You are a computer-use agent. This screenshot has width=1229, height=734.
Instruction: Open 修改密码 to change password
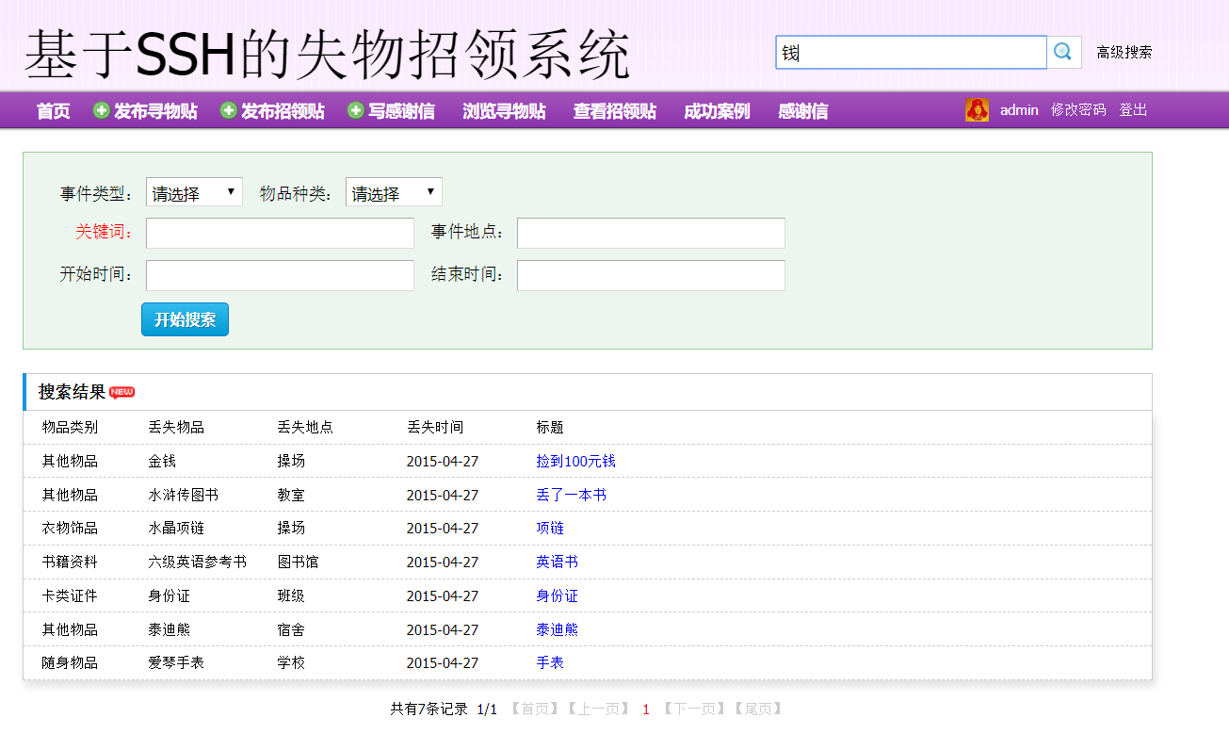pos(1077,109)
